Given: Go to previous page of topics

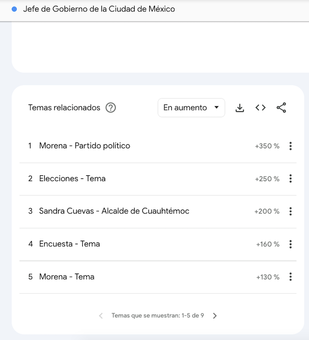Looking at the screenshot, I should tap(101, 316).
